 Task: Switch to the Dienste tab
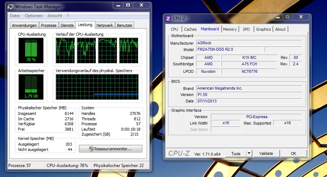67,25
